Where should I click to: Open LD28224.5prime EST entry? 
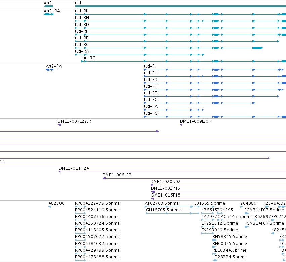click(x=230, y=257)
